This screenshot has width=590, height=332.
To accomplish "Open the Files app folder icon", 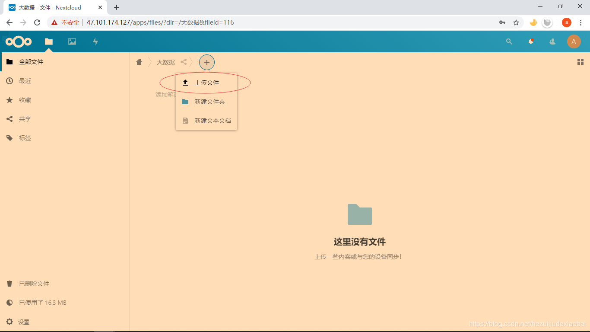I will point(49,41).
